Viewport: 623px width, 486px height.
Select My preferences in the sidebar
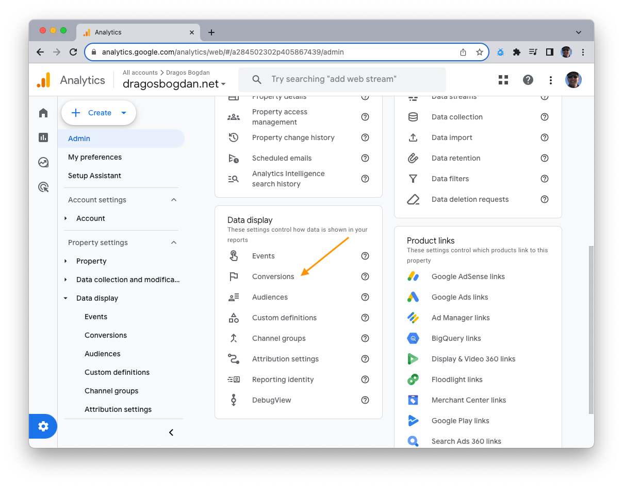(x=95, y=157)
